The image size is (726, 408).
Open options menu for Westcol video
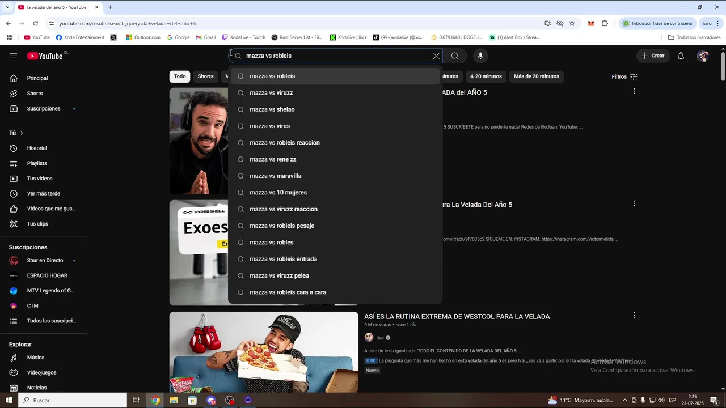634,316
